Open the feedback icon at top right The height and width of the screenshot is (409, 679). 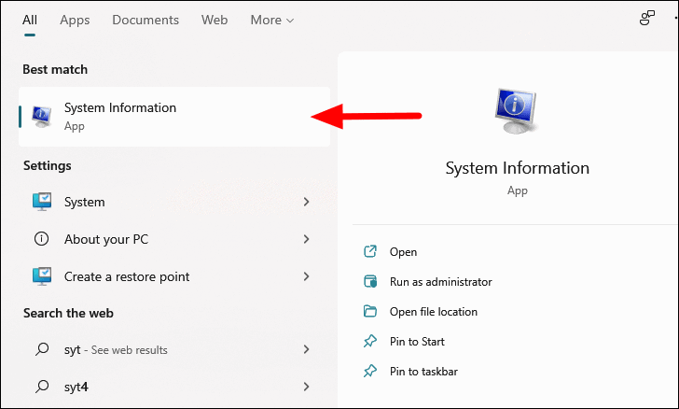tap(647, 19)
